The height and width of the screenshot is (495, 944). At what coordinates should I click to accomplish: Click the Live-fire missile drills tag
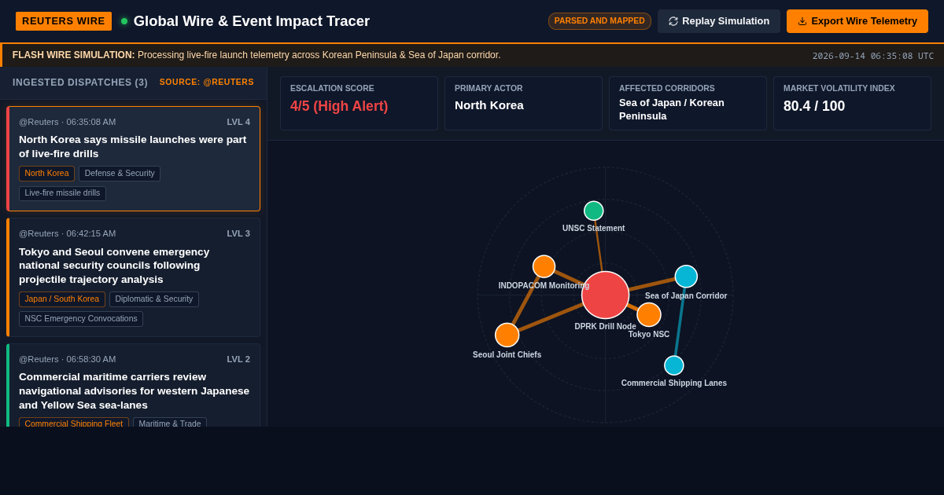[x=62, y=193]
